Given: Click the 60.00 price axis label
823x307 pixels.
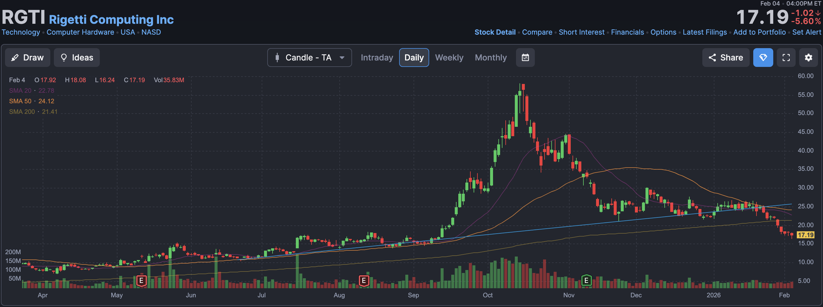Looking at the screenshot, I should point(805,76).
